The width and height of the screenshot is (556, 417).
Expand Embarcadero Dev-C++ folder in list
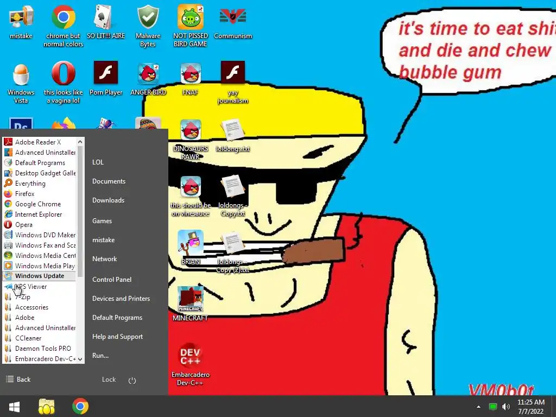pyautogui.click(x=39, y=358)
